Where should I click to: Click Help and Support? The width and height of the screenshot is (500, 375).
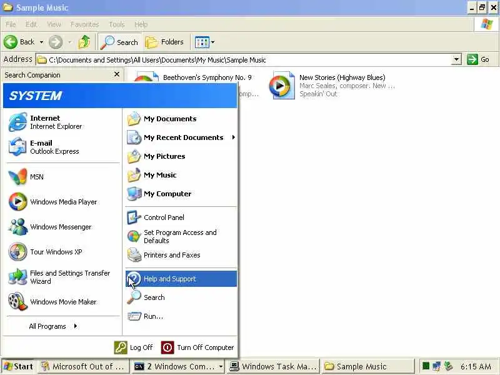pos(181,279)
